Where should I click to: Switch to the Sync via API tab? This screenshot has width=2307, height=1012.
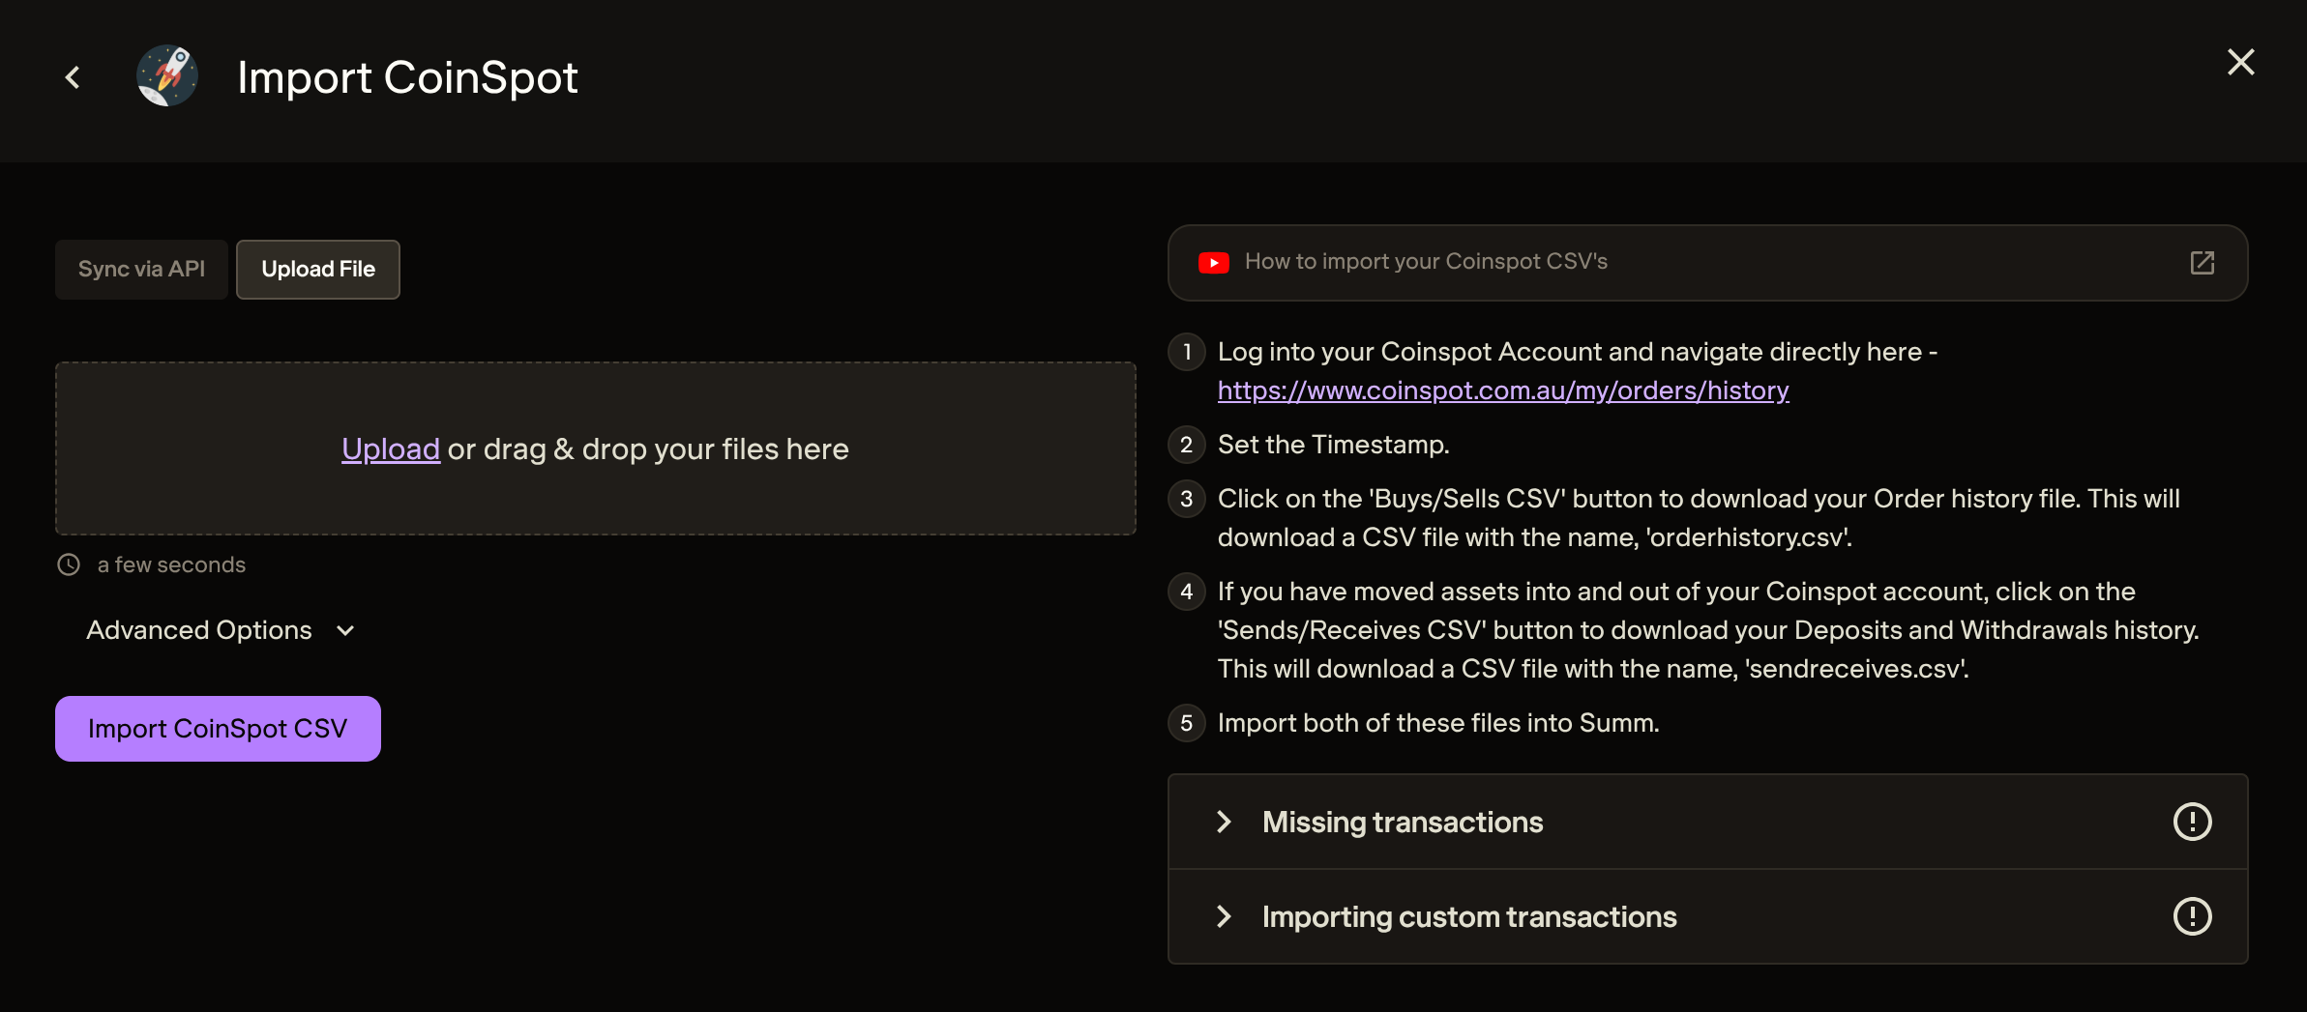(141, 270)
